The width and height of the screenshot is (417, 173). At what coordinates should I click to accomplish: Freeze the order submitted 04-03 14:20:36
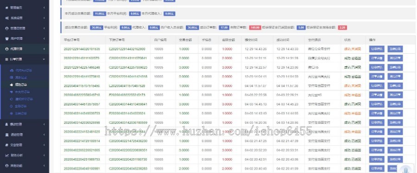(395, 122)
